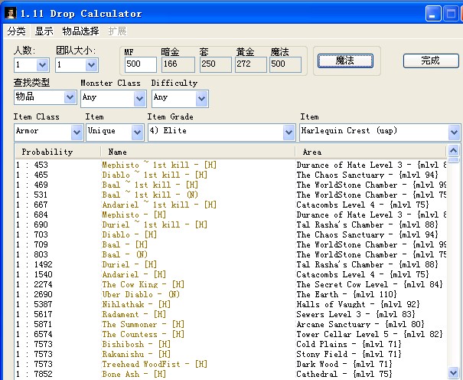Expand the Difficulty dropdown

coord(202,99)
